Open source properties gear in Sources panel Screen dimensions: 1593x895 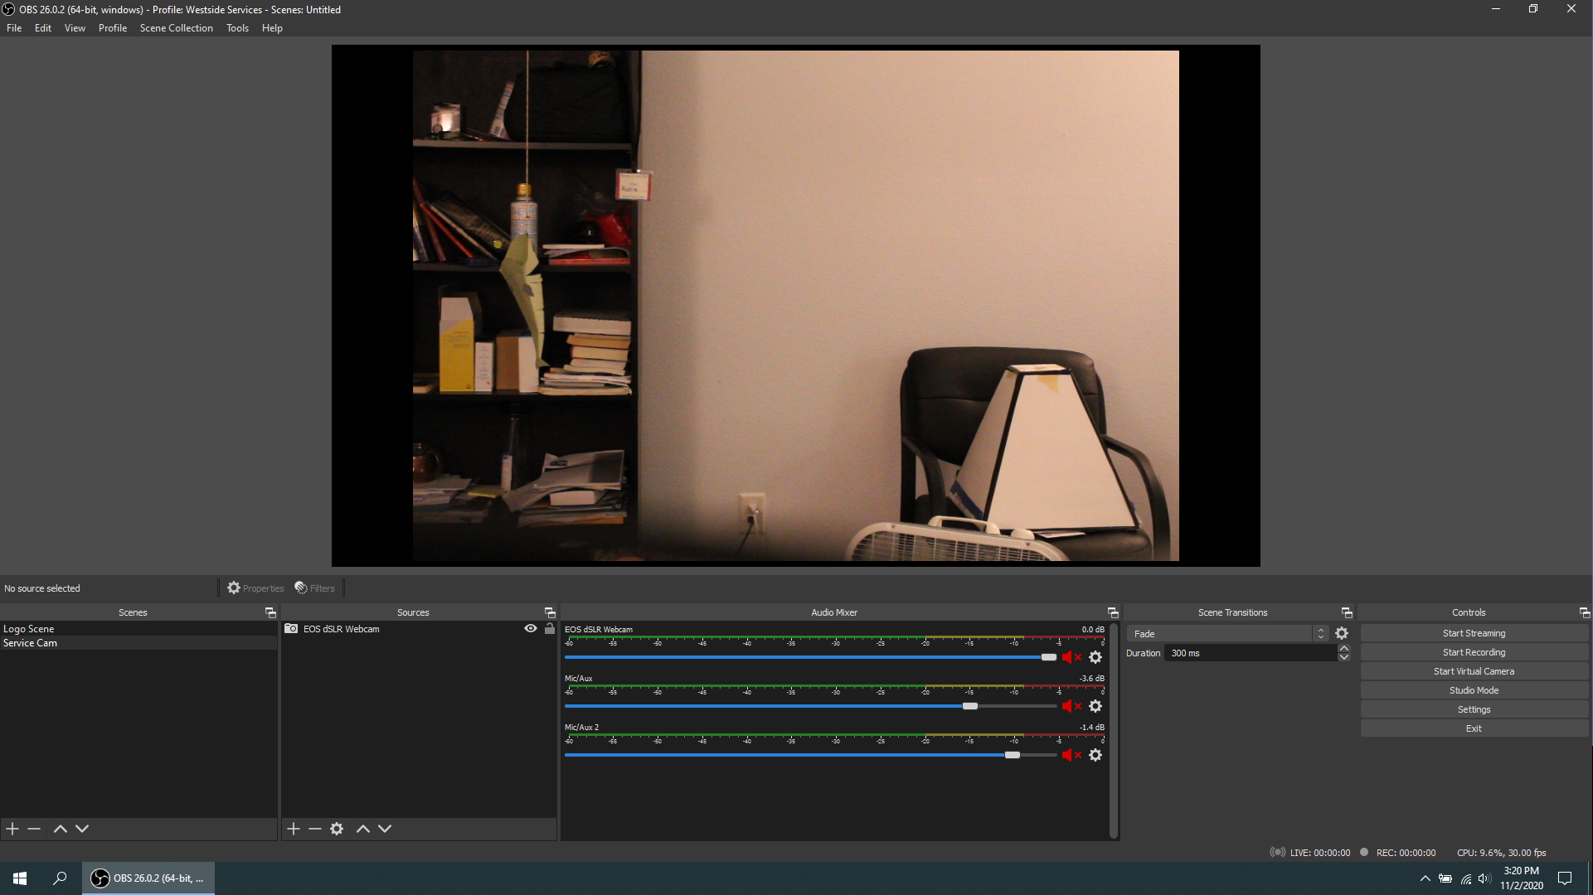coord(336,828)
